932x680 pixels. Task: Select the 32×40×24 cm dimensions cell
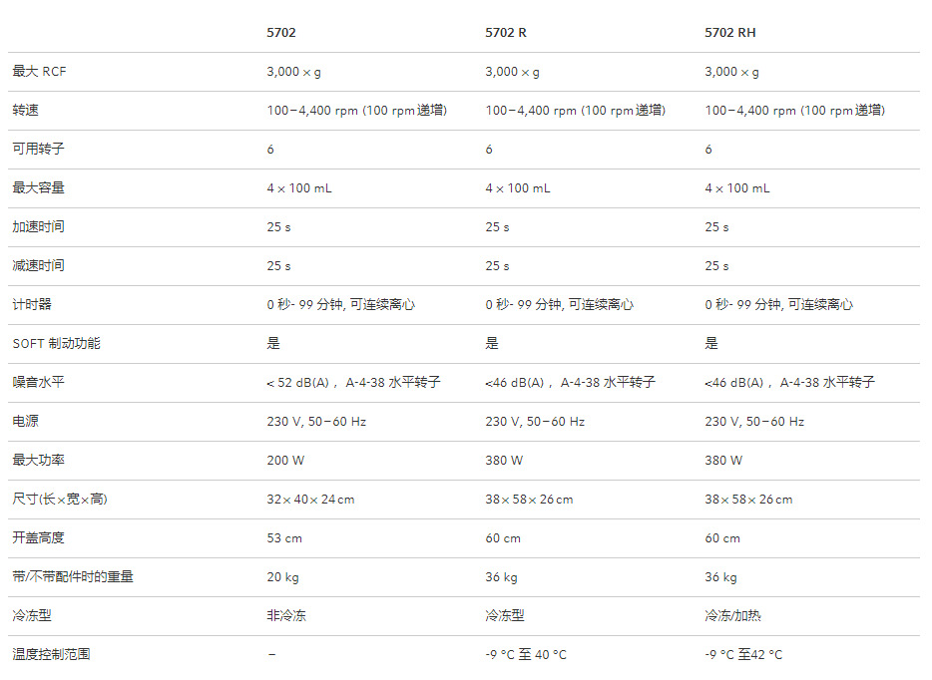tap(310, 500)
